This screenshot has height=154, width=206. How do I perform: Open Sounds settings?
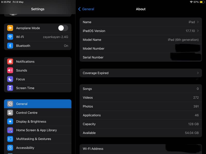(38, 70)
